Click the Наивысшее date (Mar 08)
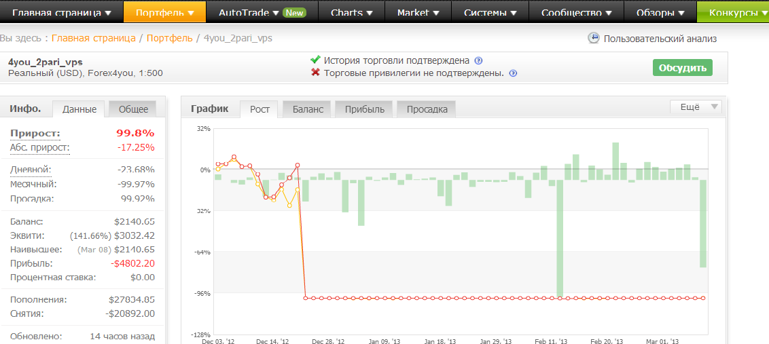769x344 pixels. pyautogui.click(x=94, y=250)
